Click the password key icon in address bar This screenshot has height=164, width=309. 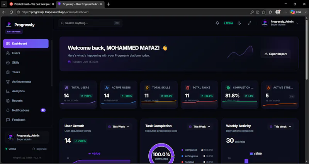(x=252, y=12)
